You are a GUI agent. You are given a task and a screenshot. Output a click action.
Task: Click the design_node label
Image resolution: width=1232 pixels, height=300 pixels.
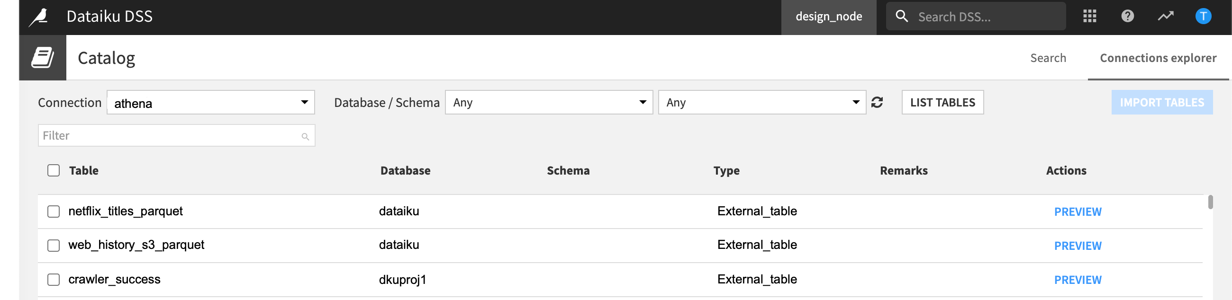point(828,17)
